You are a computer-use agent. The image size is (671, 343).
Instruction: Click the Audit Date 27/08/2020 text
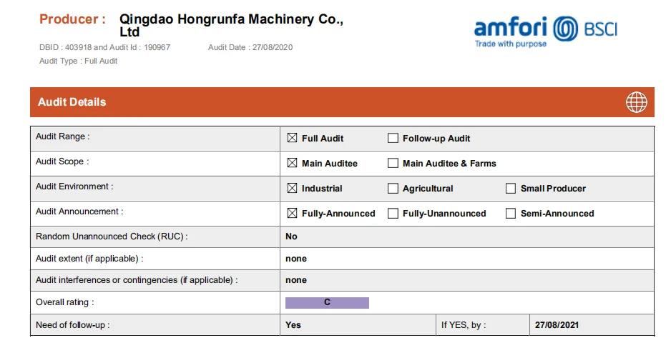(x=250, y=47)
